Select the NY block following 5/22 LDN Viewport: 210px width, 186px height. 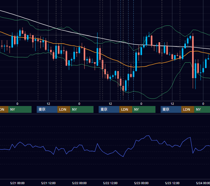[144, 109]
